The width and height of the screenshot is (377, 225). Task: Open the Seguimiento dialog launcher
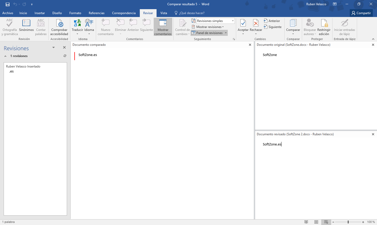click(x=234, y=39)
